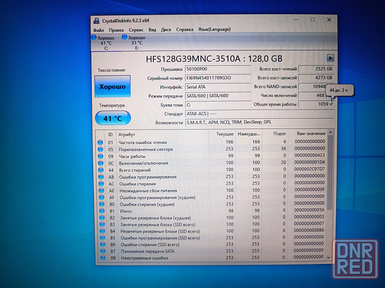Click the Прошивка field 50100P00

pos(218,69)
